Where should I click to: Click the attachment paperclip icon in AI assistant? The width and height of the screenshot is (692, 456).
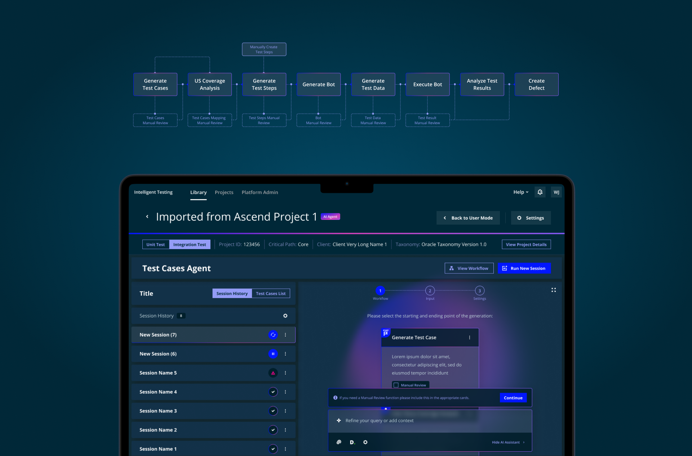(x=339, y=442)
